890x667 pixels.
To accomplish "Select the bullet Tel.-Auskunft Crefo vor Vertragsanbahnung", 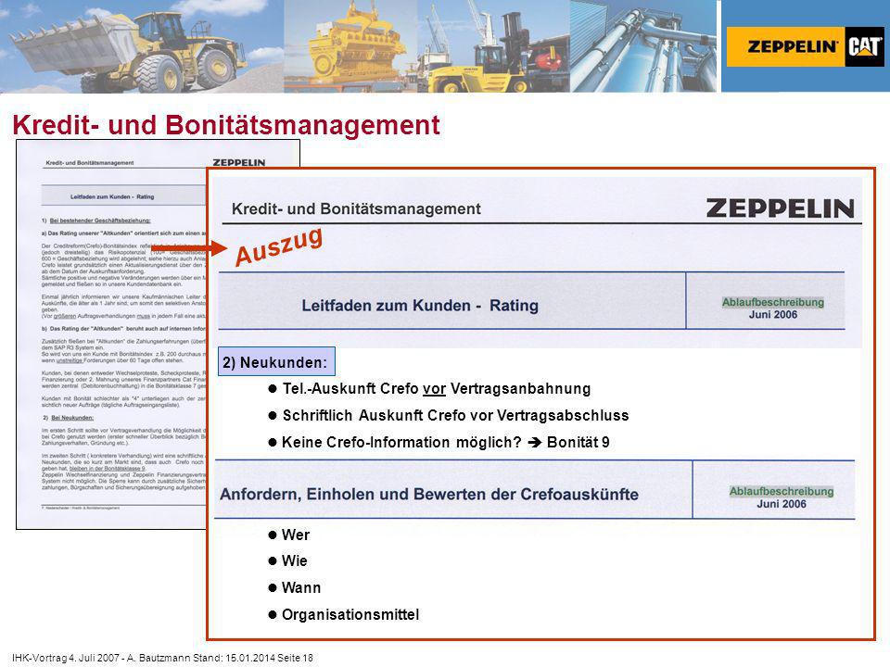I will [429, 389].
